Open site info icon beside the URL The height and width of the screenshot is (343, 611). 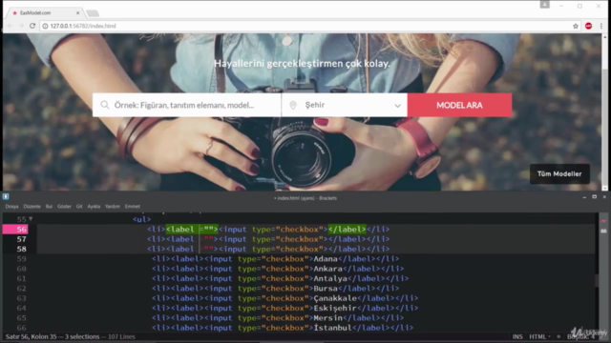tap(45, 26)
